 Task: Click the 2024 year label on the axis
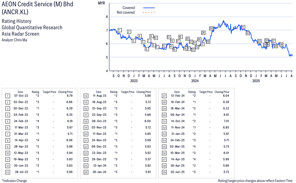[195, 81]
